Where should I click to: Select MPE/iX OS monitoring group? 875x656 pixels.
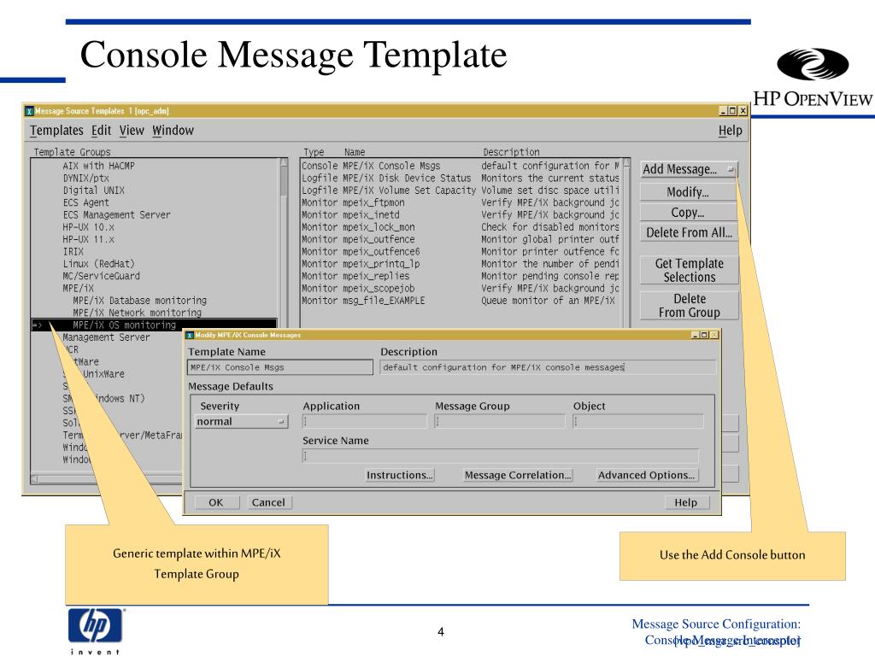tap(154, 325)
